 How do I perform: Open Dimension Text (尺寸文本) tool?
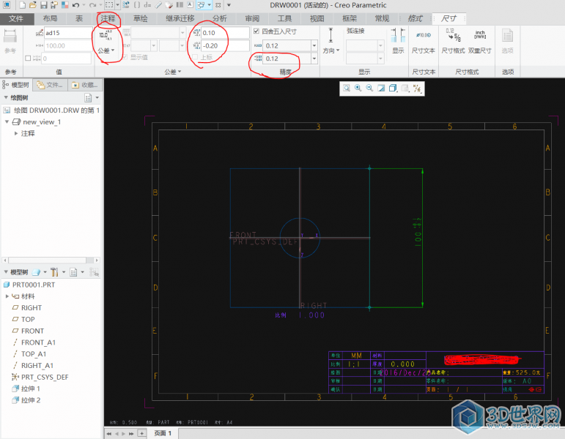coord(424,41)
